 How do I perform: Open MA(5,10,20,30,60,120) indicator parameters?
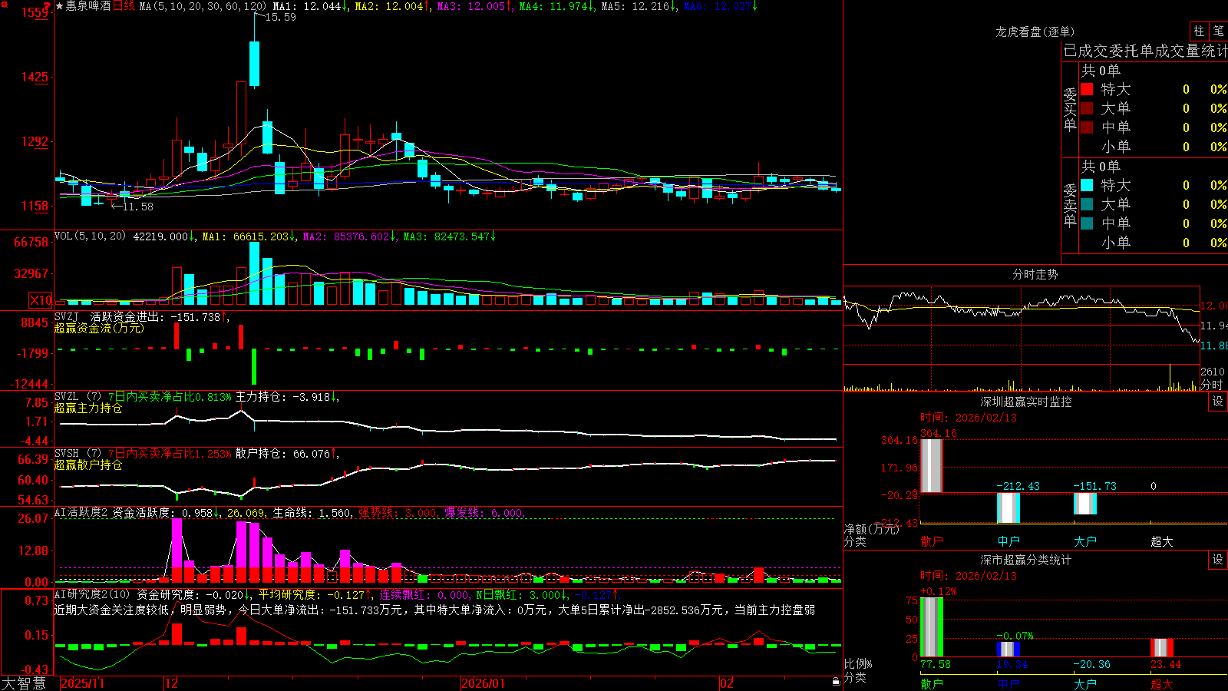pyautogui.click(x=203, y=6)
